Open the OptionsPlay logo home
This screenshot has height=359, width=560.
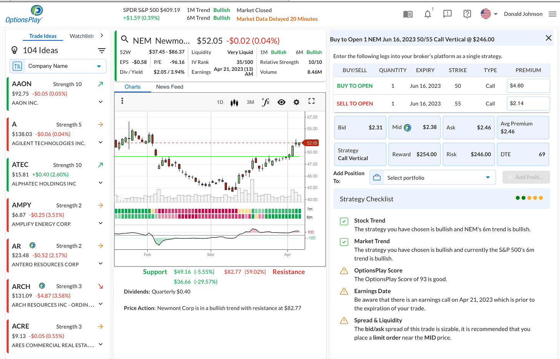click(x=24, y=14)
